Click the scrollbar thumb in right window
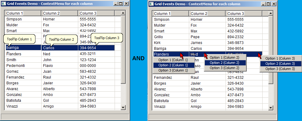 point(271,50)
